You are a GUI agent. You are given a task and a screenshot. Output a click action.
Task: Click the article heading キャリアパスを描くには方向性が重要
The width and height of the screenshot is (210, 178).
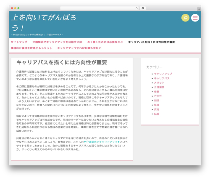(62, 62)
